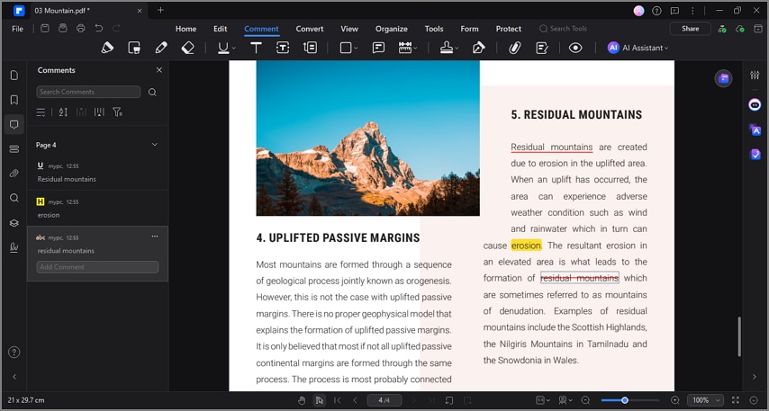Click the zoom in plus button
Viewport: 769px width, 411px height.
[675, 400]
